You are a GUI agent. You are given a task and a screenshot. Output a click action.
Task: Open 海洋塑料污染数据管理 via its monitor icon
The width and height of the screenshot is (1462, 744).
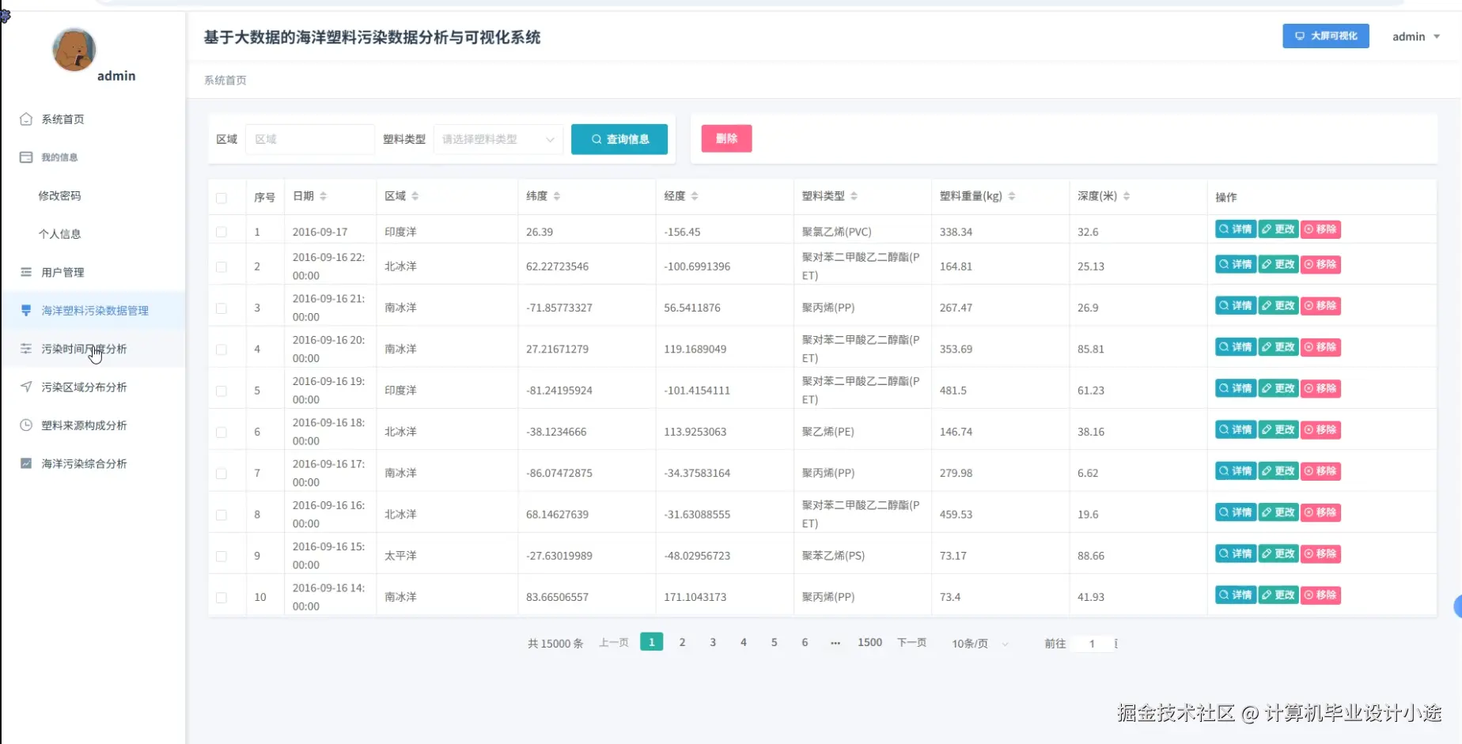pos(26,310)
